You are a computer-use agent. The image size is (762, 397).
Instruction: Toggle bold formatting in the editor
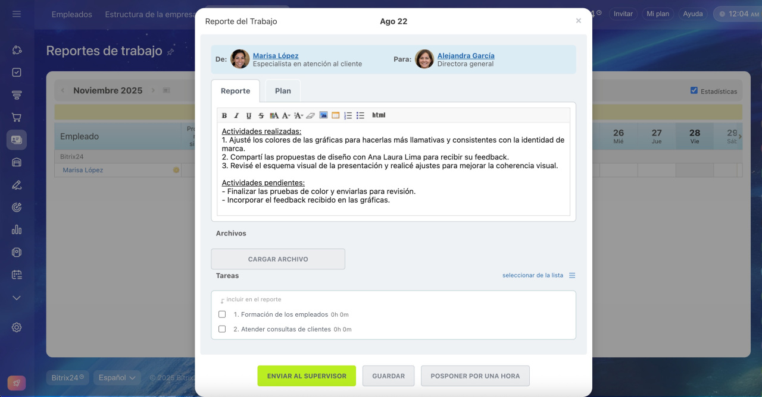pyautogui.click(x=224, y=115)
